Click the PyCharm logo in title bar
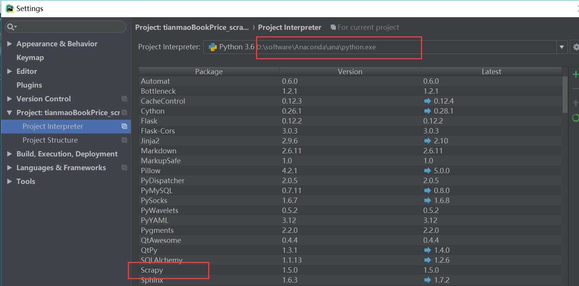Viewport: 579px width, 286px height. [10, 8]
